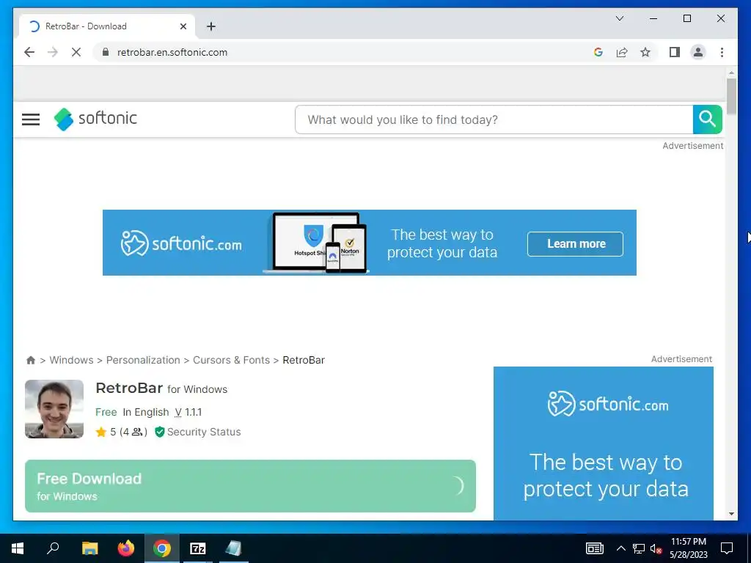Screen dimensions: 751x563
Task: Go to home breadcrumb icon
Action: coord(31,360)
